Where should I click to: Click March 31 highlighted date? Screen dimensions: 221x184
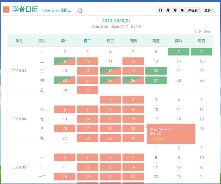(x=87, y=90)
